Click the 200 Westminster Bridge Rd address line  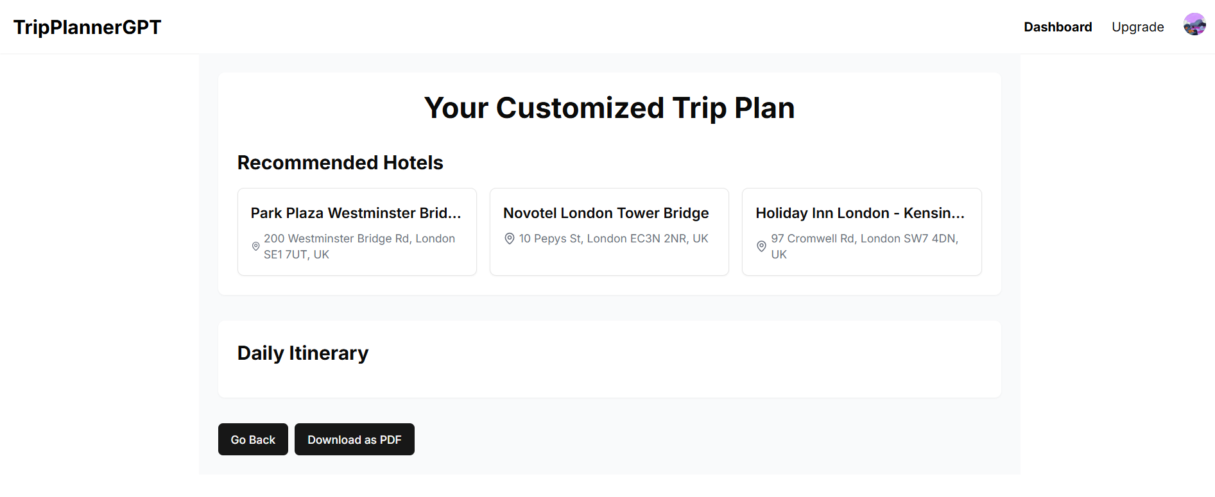359,239
